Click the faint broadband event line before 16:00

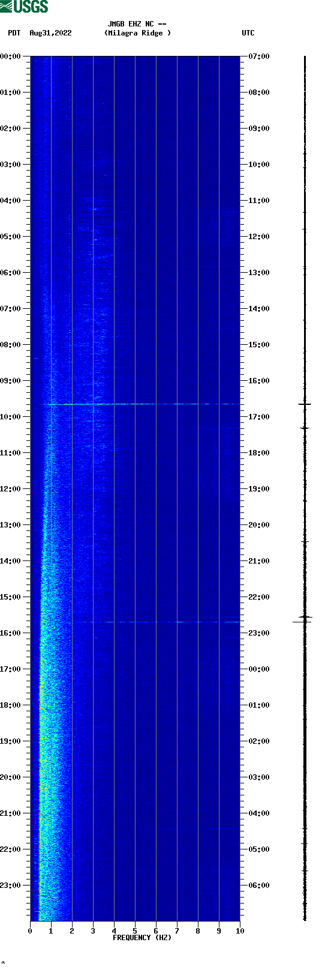156,622
